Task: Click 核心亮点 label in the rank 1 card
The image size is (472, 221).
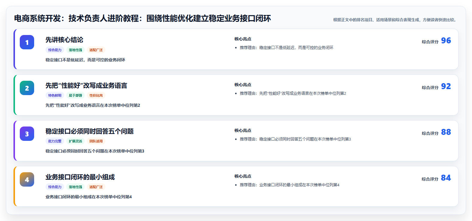Action: pos(243,39)
